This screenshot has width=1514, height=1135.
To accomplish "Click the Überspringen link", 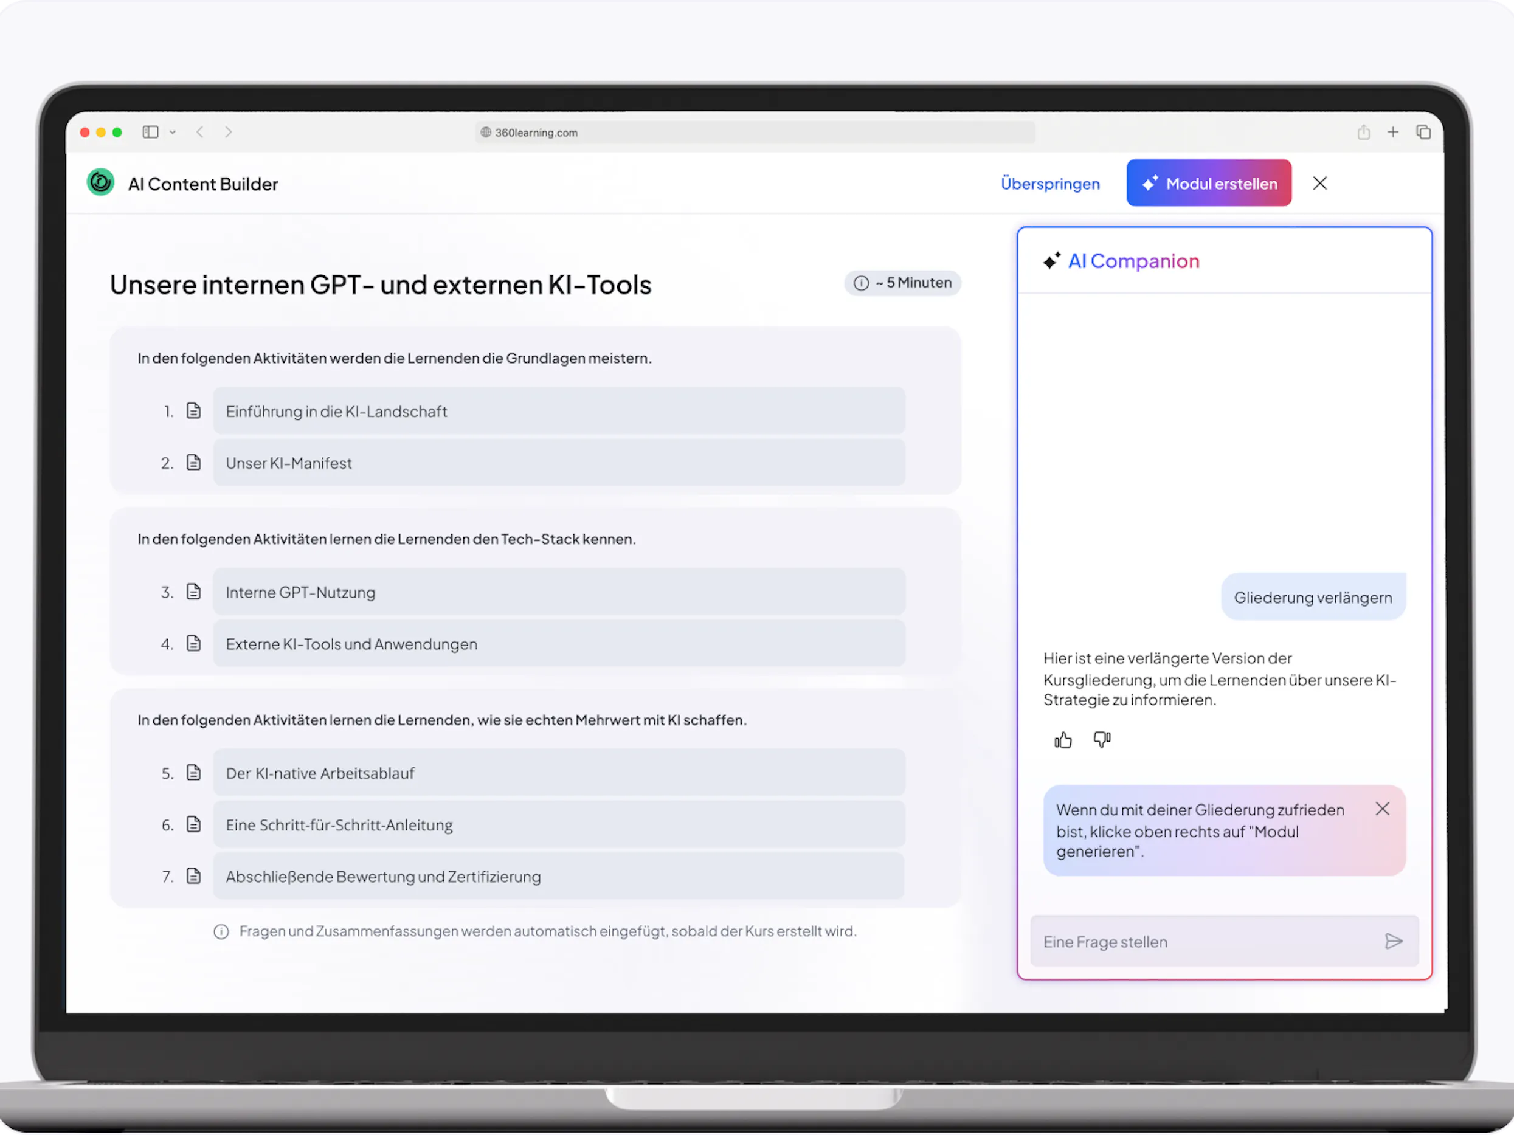I will (1050, 184).
